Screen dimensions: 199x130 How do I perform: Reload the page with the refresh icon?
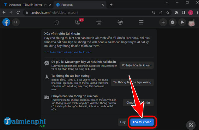tap(18, 12)
